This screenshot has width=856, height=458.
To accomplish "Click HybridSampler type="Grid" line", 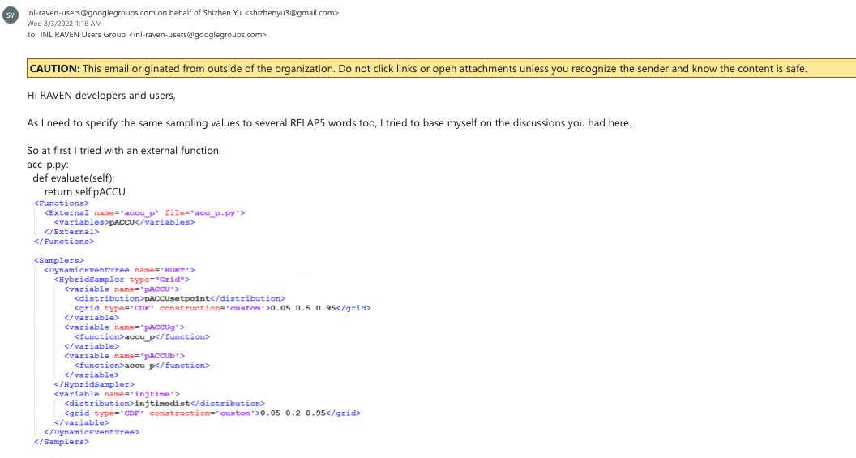I will (x=122, y=280).
